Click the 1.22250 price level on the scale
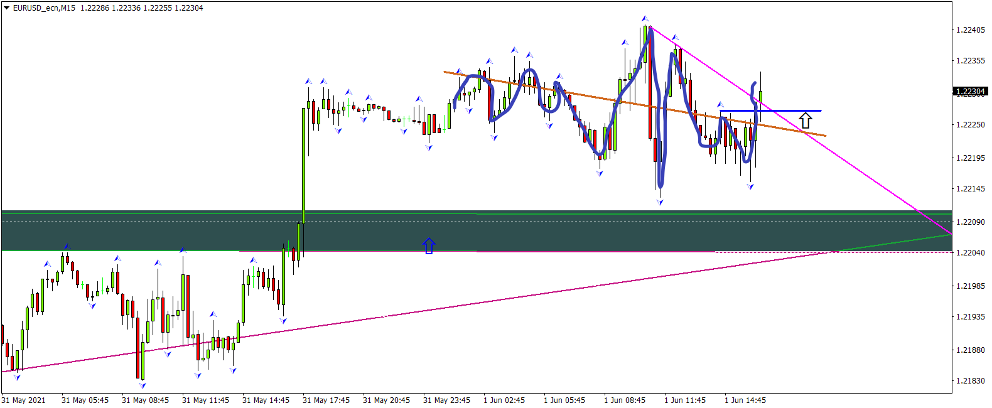Viewport: 992px width, 408px height. [x=970, y=124]
